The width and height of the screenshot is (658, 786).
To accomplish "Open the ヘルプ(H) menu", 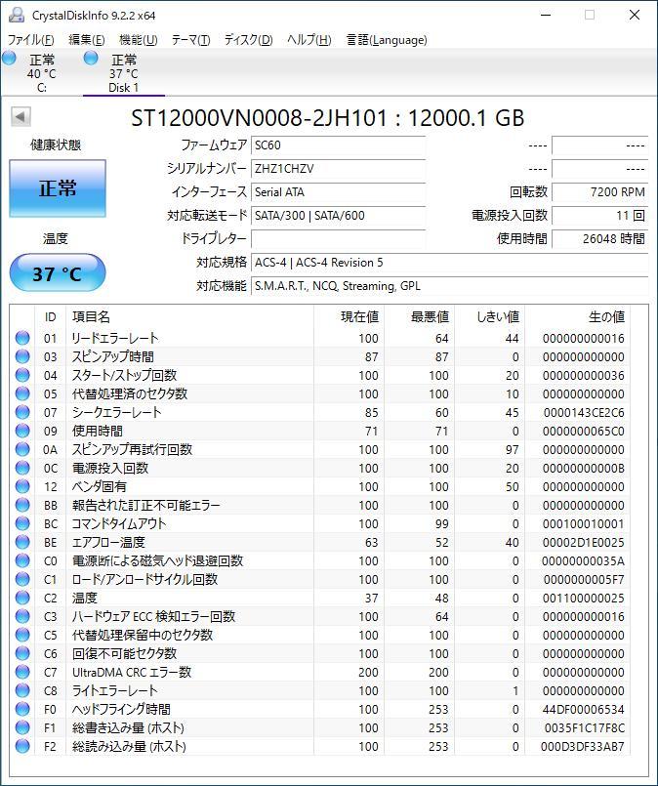I will point(309,40).
